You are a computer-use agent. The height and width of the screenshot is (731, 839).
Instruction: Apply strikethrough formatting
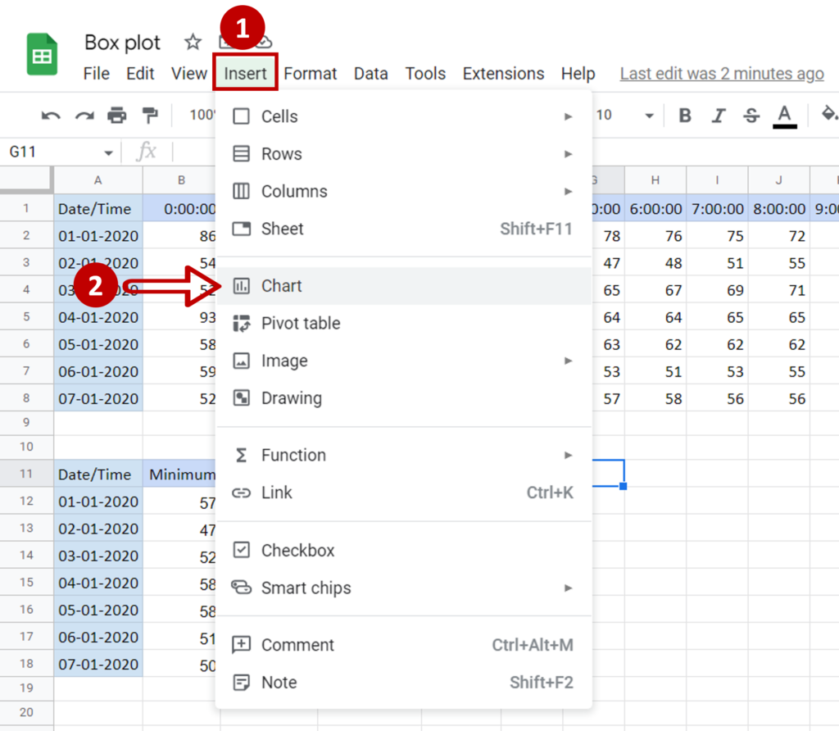pyautogui.click(x=751, y=116)
